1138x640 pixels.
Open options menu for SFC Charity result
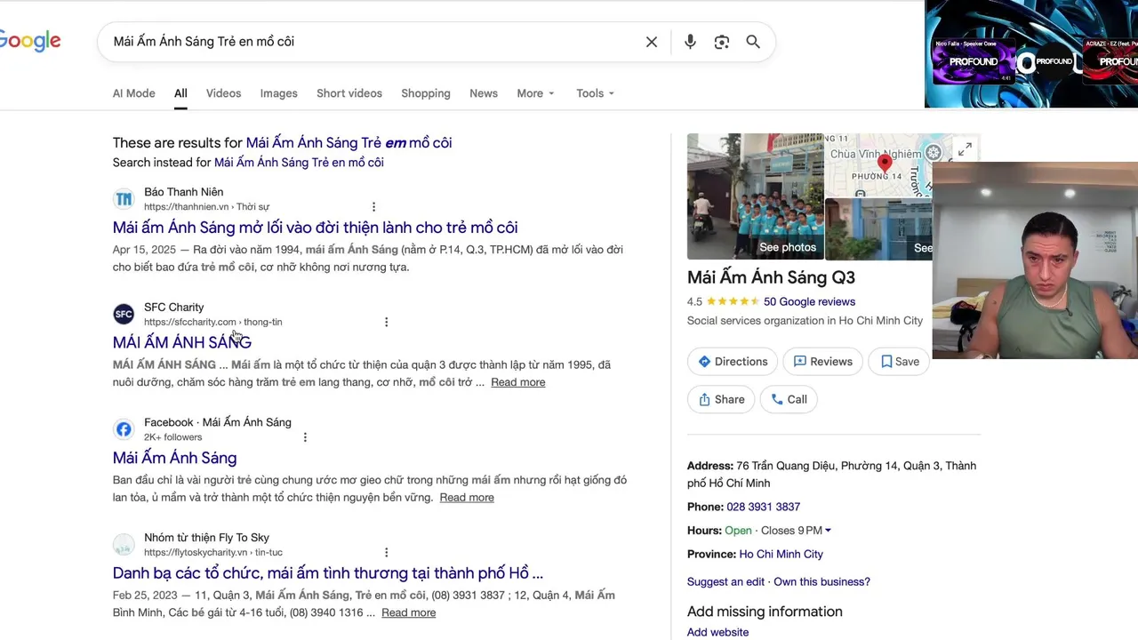pos(386,322)
